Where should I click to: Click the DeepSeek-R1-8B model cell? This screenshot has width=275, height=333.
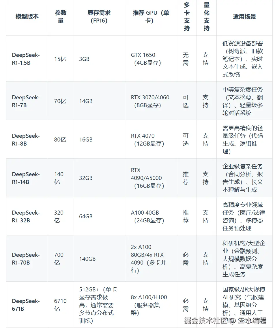pyautogui.click(x=26, y=139)
